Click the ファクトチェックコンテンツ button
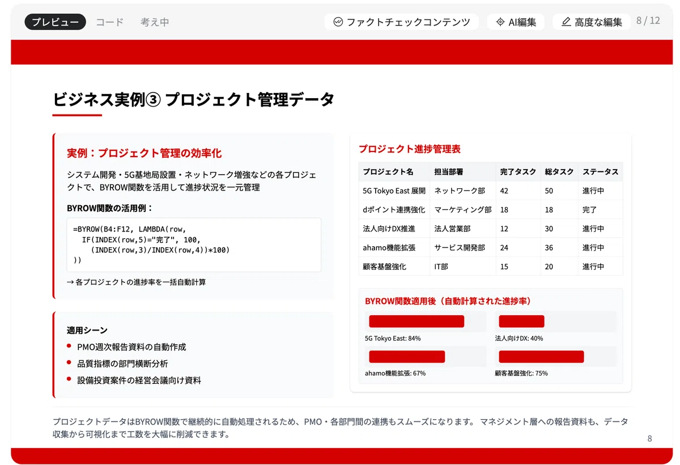This screenshot has height=465, width=680. 401,22
